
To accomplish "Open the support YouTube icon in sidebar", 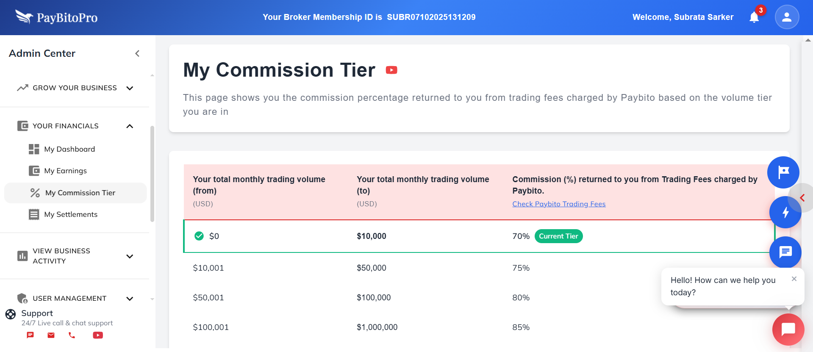I will point(98,335).
